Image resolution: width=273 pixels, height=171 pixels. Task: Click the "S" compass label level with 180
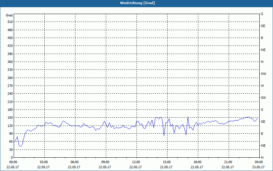coord(262,109)
